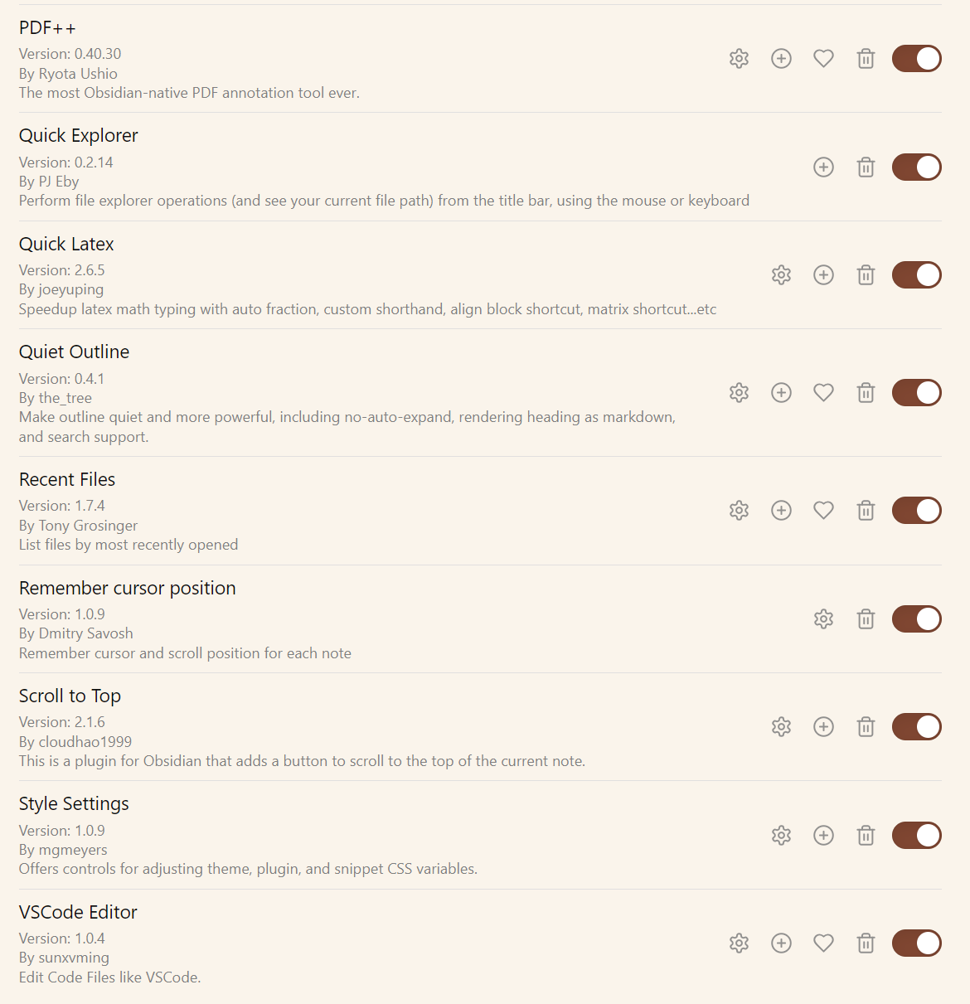Screen dimensions: 970x1004
Task: Add hotkey for Scroll to Top plugin
Action: [823, 727]
